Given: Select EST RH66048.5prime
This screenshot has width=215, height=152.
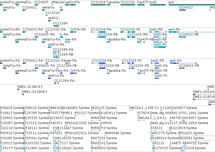Looking at the screenshot, I should click(x=96, y=121).
